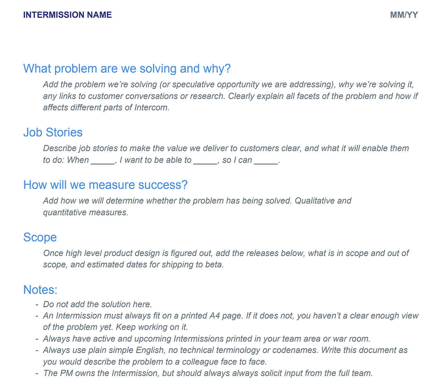Click the note 'Do not add the solution here.'
Image resolution: width=445 pixels, height=391 pixels.
tap(98, 304)
